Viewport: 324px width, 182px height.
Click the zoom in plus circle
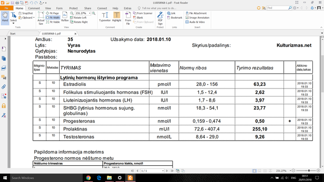pyautogui.click(x=318, y=171)
